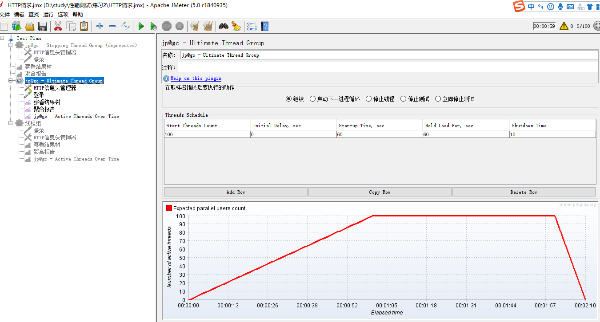Click the 注释 comment input field

(x=389, y=67)
